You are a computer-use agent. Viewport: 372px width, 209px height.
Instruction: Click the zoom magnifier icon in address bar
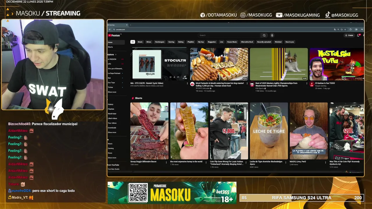click(339, 29)
